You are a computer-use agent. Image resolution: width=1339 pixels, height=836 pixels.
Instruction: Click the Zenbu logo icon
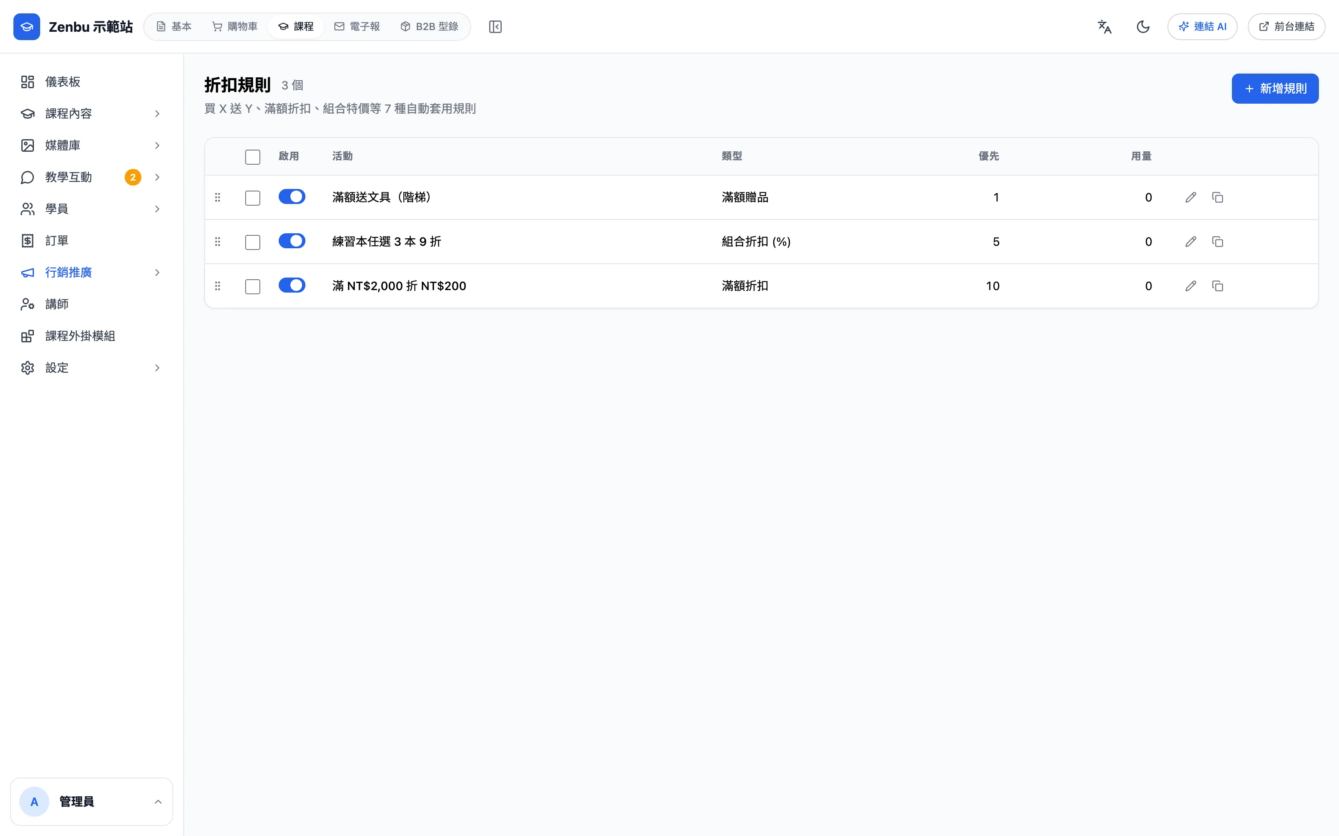pyautogui.click(x=26, y=26)
